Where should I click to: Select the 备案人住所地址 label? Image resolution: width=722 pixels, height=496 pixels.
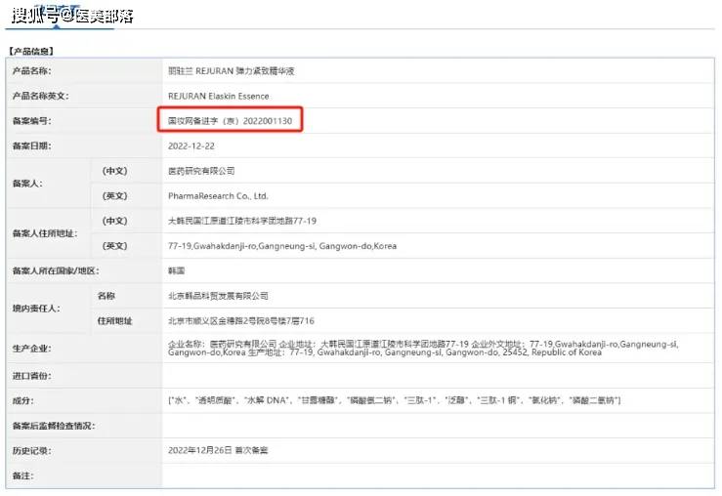(x=45, y=233)
